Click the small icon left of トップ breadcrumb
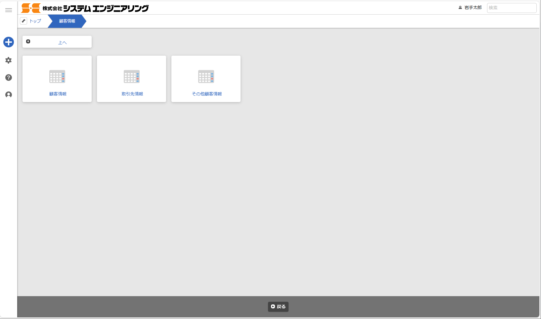 pyautogui.click(x=23, y=21)
